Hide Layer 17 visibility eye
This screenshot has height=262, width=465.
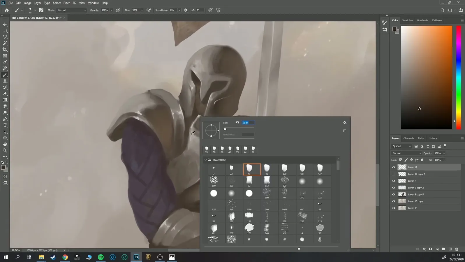coord(394,167)
